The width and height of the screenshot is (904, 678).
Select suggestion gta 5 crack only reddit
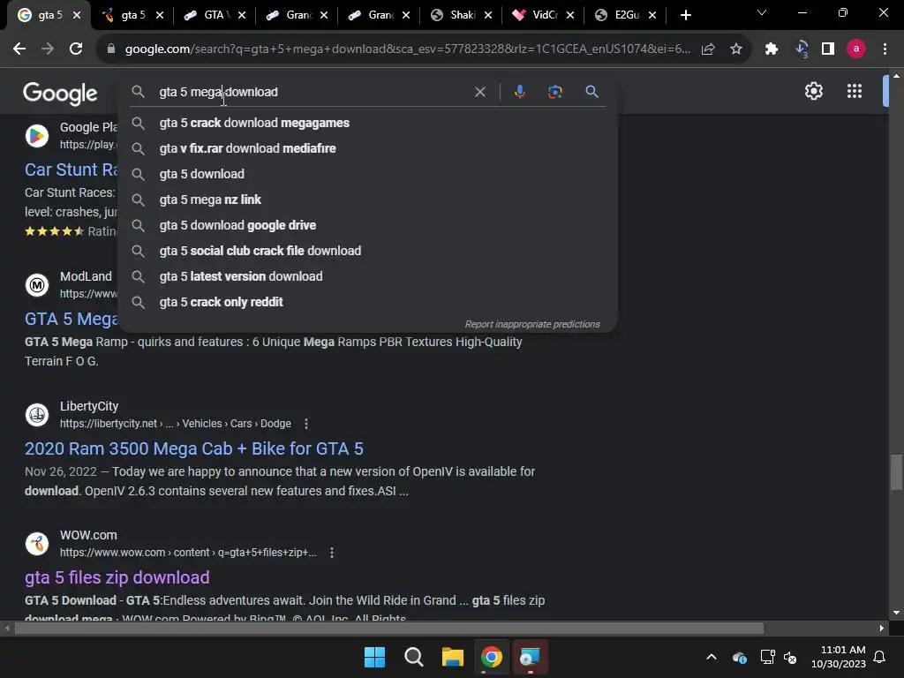[x=368, y=302]
